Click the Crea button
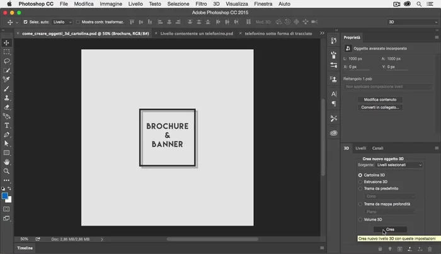 pyautogui.click(x=390, y=229)
